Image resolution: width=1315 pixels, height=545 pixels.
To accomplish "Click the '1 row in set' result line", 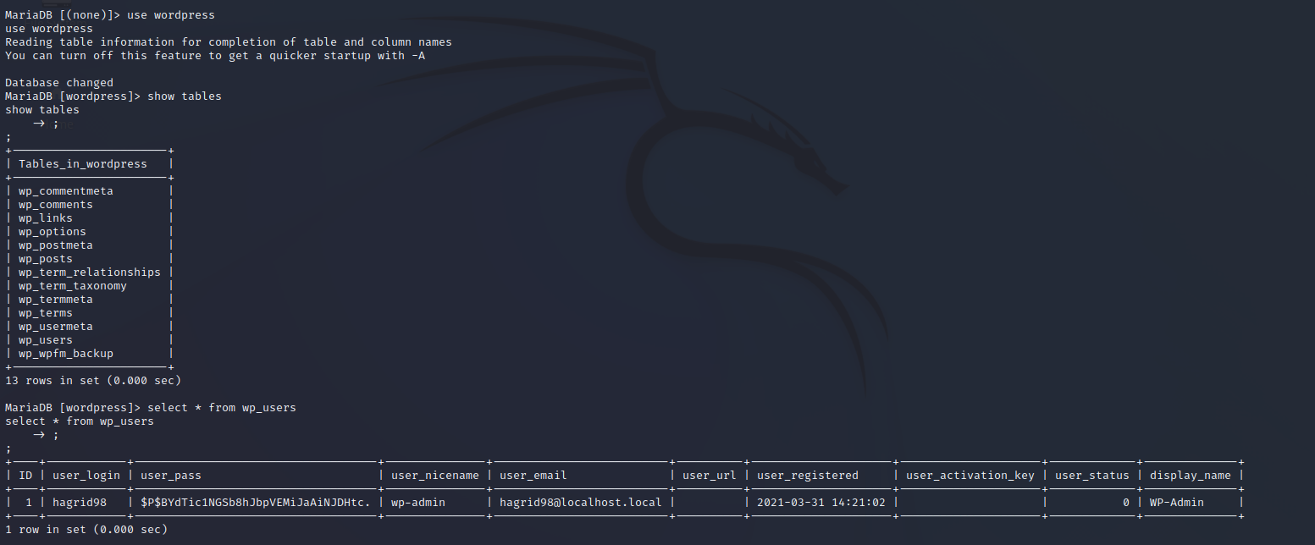I will pos(86,530).
